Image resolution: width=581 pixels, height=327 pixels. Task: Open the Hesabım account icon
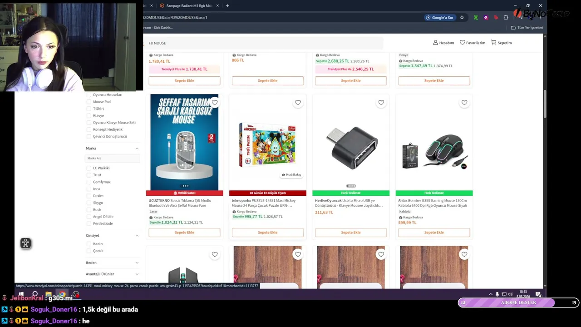click(435, 43)
